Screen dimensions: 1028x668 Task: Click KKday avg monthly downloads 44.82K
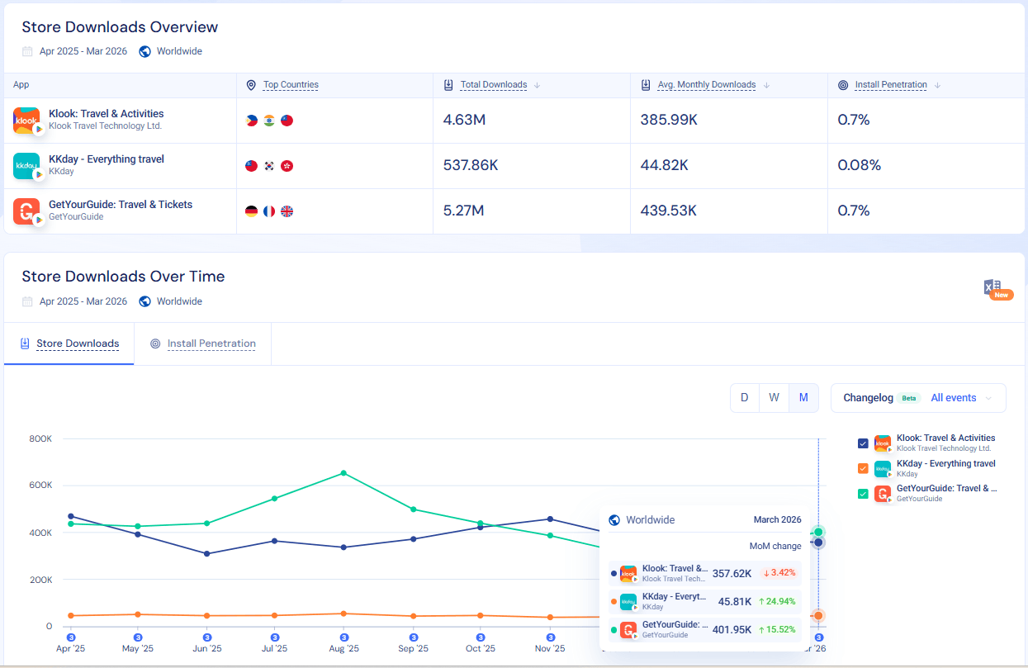click(x=665, y=166)
